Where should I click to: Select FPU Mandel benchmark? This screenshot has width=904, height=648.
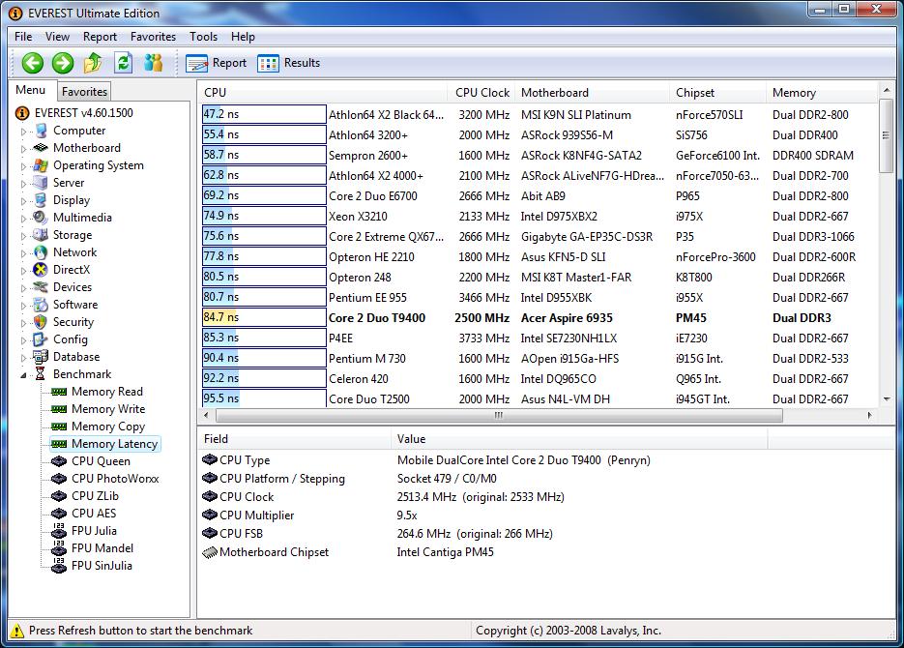click(x=102, y=548)
